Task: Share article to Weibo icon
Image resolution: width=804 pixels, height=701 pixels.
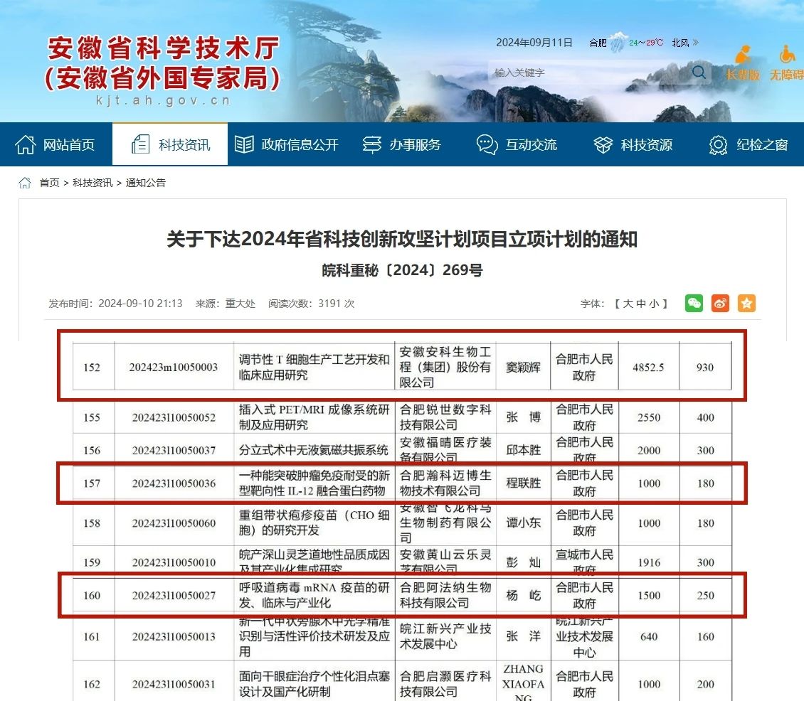Action: tap(720, 304)
